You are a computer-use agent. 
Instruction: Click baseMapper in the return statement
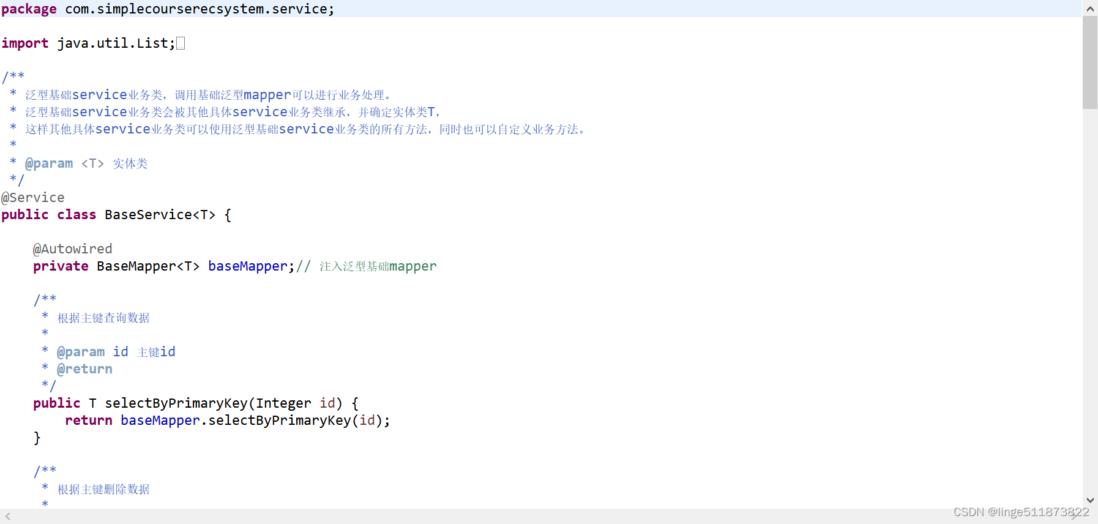[160, 421]
